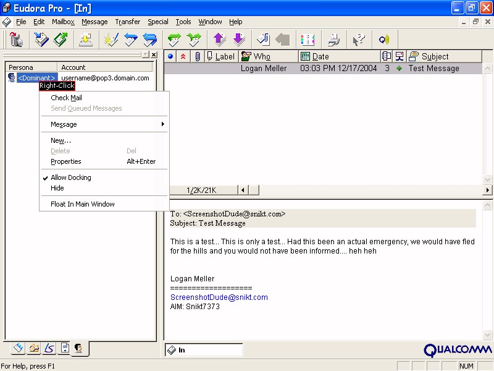The width and height of the screenshot is (494, 371).
Task: Click the Label column header
Action: [x=222, y=56]
